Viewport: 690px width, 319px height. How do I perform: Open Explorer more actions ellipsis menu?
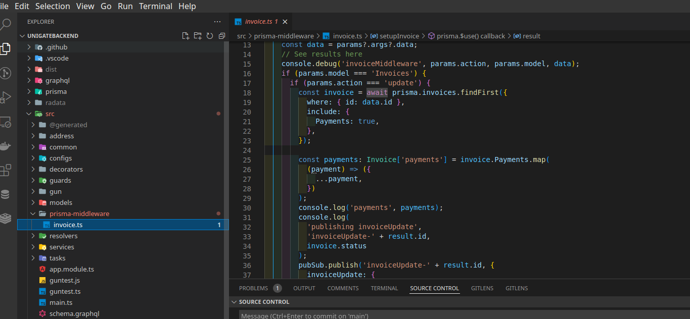(217, 22)
